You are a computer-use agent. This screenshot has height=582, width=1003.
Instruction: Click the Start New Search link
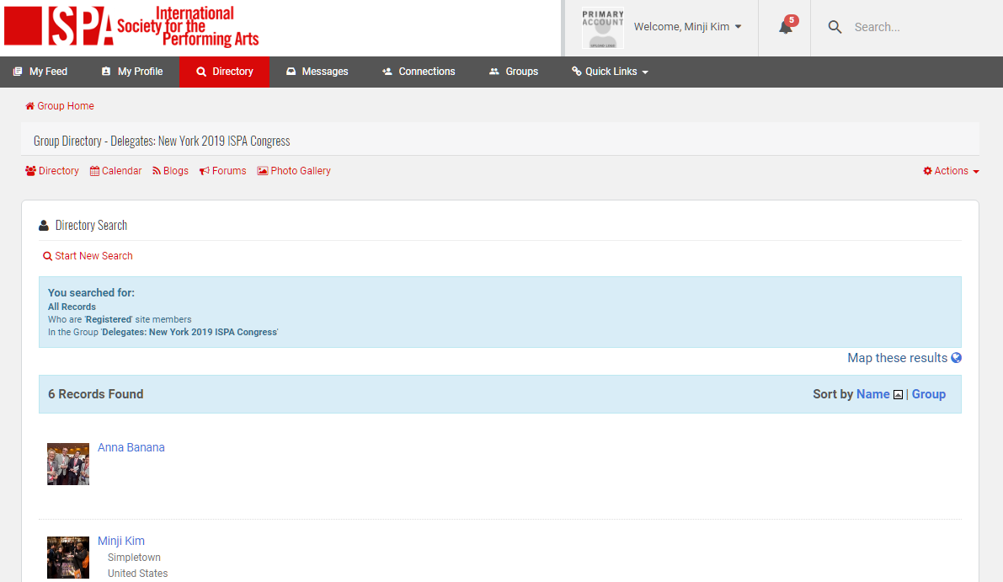pyautogui.click(x=88, y=255)
